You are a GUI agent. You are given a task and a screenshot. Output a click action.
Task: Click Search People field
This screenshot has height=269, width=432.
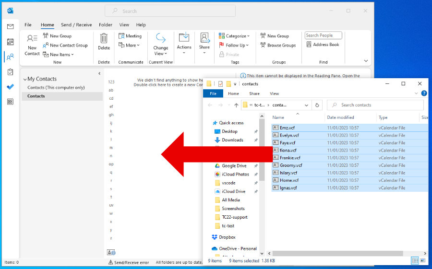pyautogui.click(x=323, y=35)
